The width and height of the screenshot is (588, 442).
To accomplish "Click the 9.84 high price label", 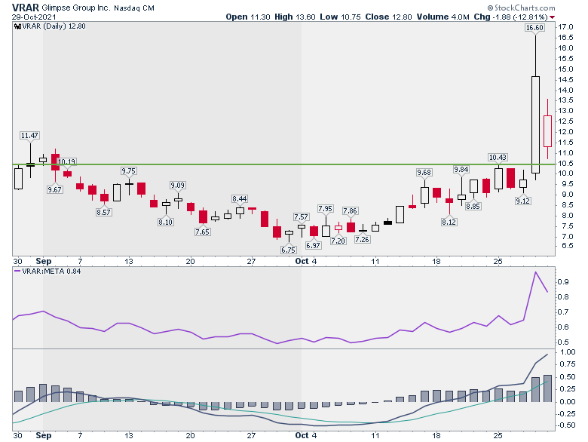I will (461, 170).
